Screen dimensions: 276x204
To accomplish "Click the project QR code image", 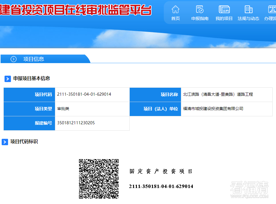I will tap(99, 179).
